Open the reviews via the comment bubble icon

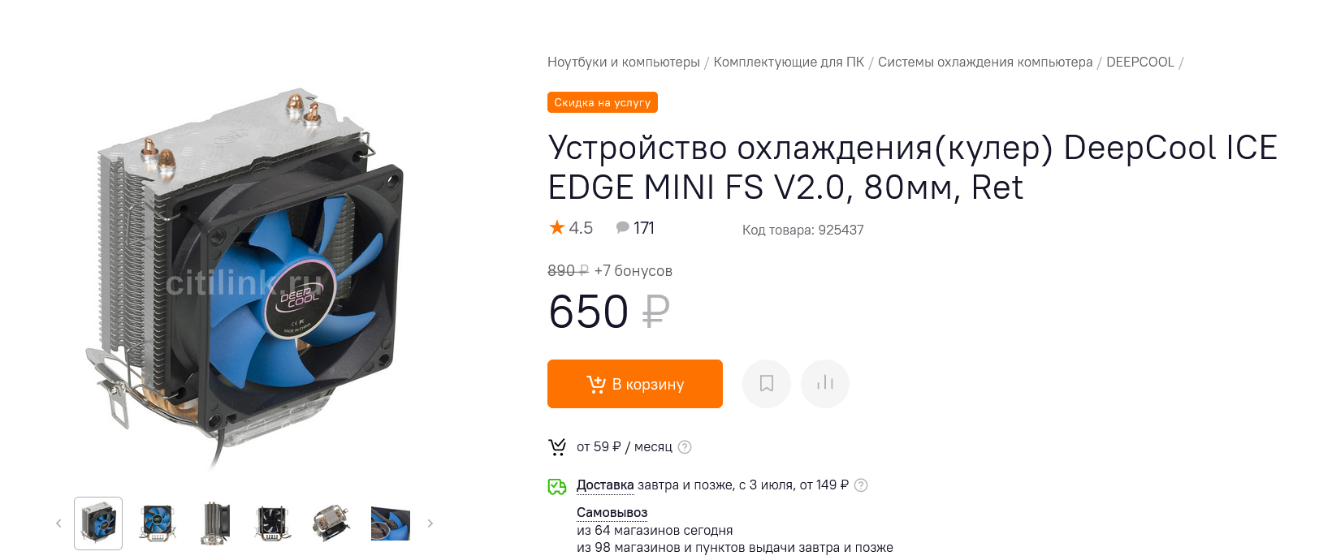[x=622, y=228]
